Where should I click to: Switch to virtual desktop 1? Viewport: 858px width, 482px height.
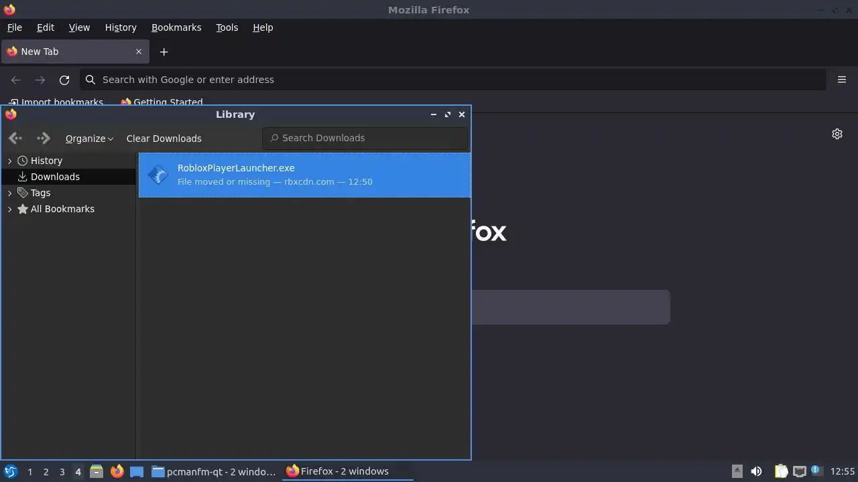pyautogui.click(x=29, y=471)
